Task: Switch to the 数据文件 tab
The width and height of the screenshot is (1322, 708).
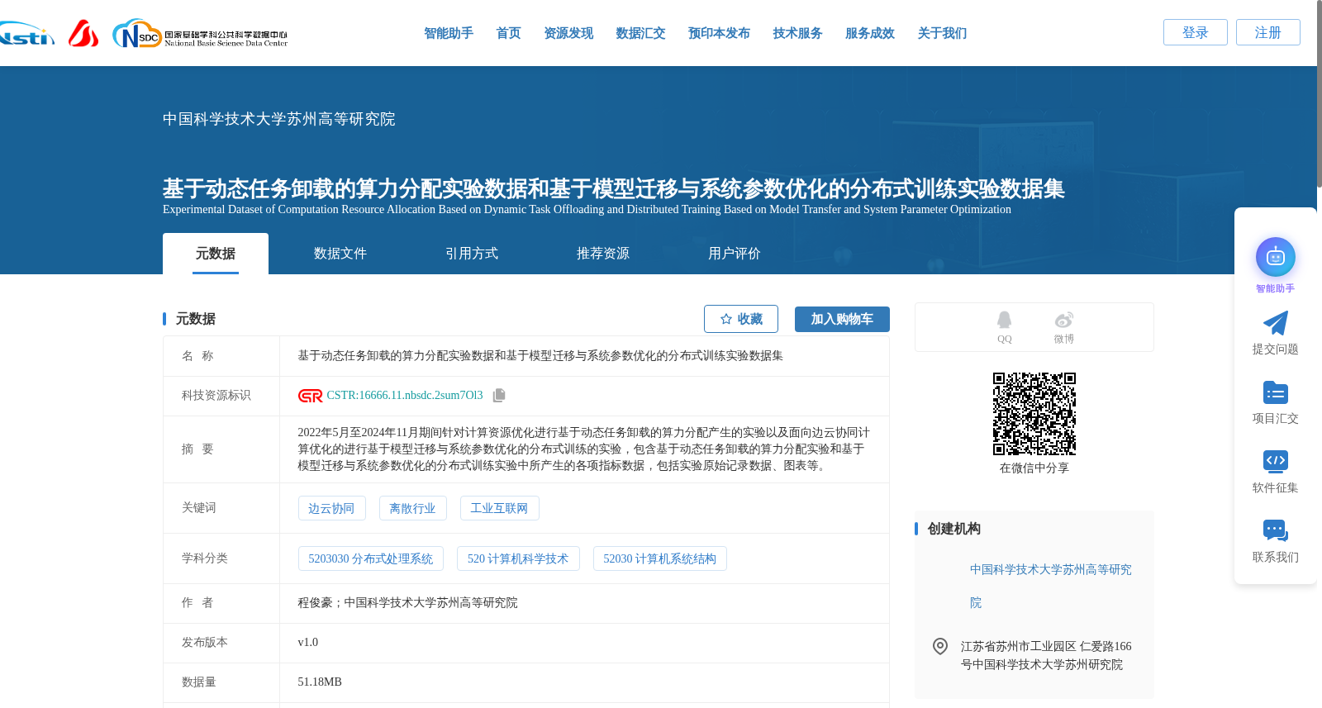Action: (340, 254)
